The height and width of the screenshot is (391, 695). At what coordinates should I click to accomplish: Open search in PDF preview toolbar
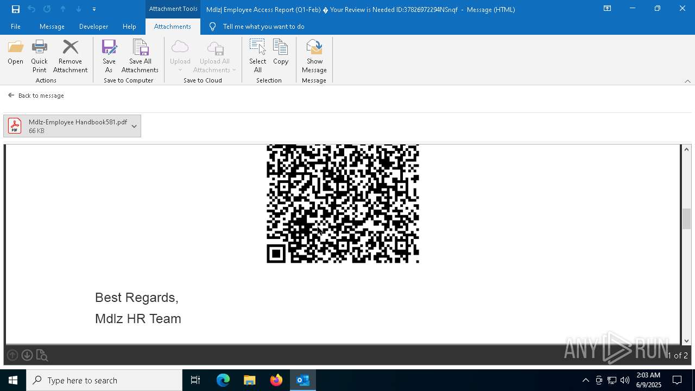coord(42,355)
